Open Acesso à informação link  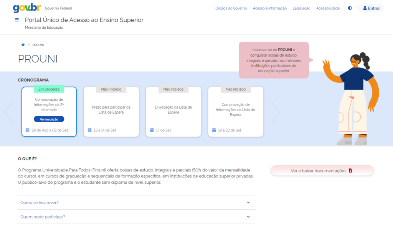(269, 8)
